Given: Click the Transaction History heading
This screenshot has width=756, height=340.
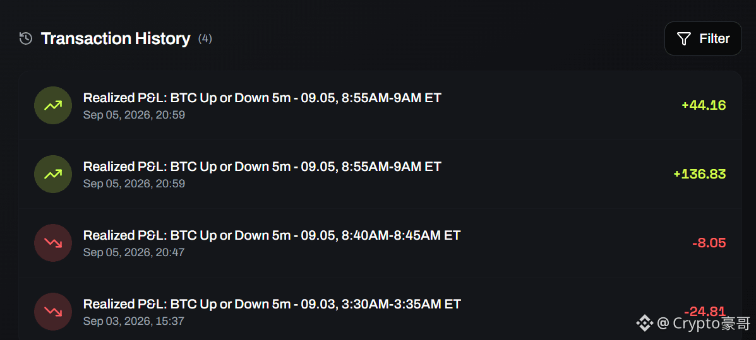Looking at the screenshot, I should point(116,38).
